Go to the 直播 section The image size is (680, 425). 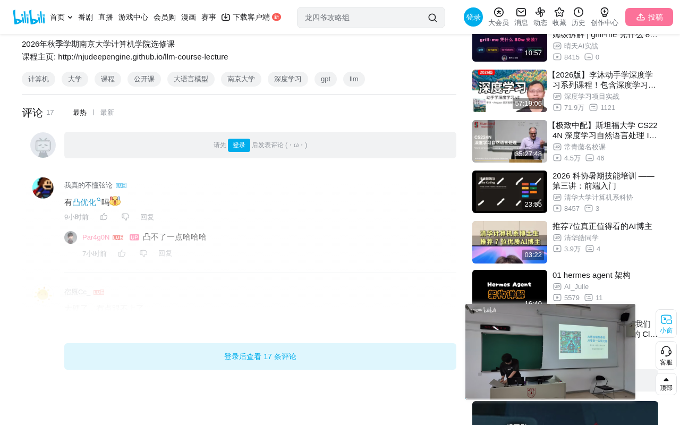point(106,17)
